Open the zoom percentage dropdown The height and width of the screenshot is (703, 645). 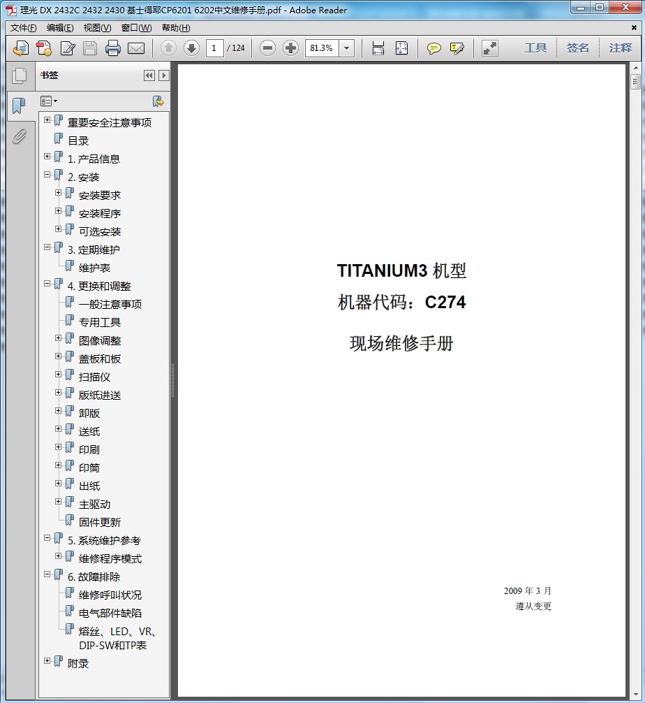click(347, 48)
